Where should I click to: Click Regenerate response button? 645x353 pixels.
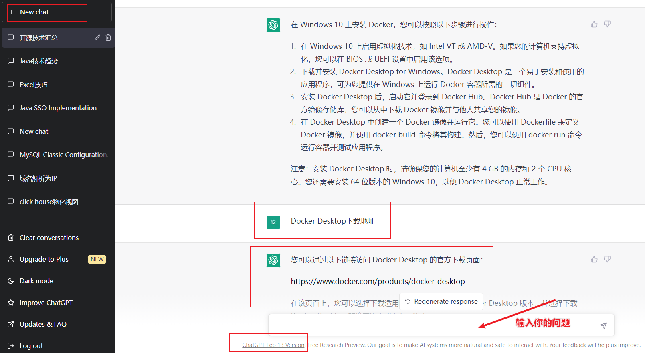pyautogui.click(x=441, y=301)
